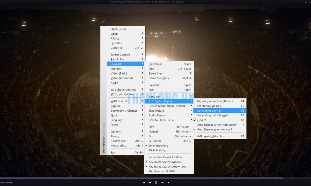Click Open File(s)... in the menu
The image size is (311, 186).
119,29
